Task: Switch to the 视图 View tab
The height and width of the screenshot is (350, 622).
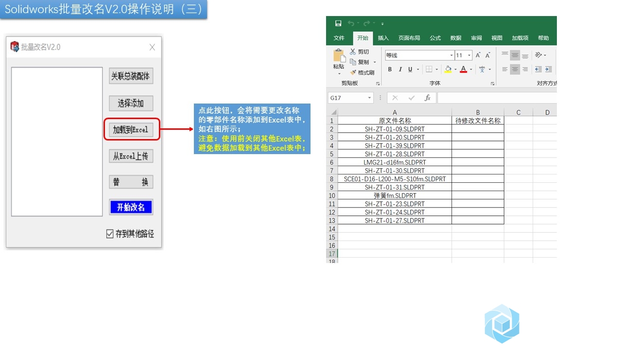Action: point(497,38)
